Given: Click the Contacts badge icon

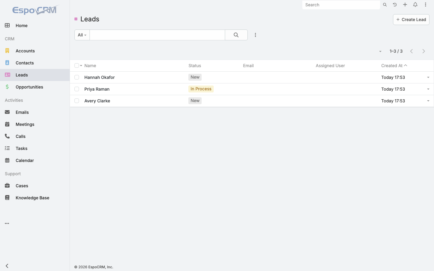Looking at the screenshot, I should (7, 63).
